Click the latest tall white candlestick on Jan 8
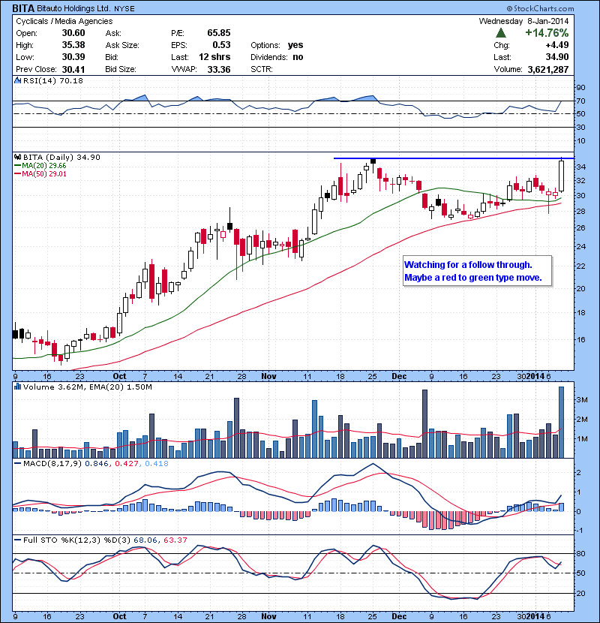This screenshot has height=623, width=600. pyautogui.click(x=561, y=176)
